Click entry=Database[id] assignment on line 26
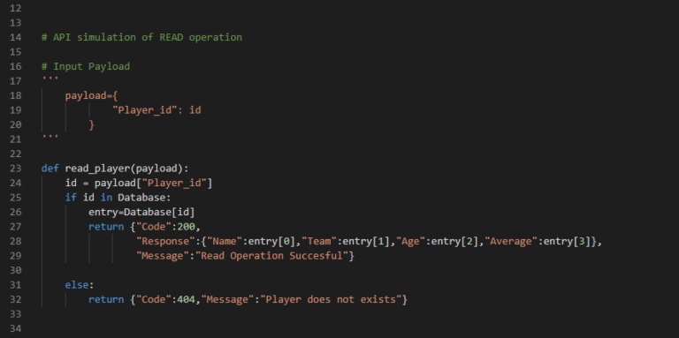This screenshot has height=338, width=679. tap(141, 212)
